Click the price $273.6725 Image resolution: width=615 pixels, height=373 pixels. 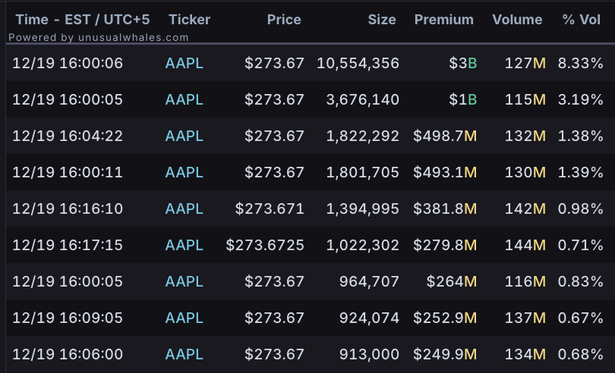265,246
